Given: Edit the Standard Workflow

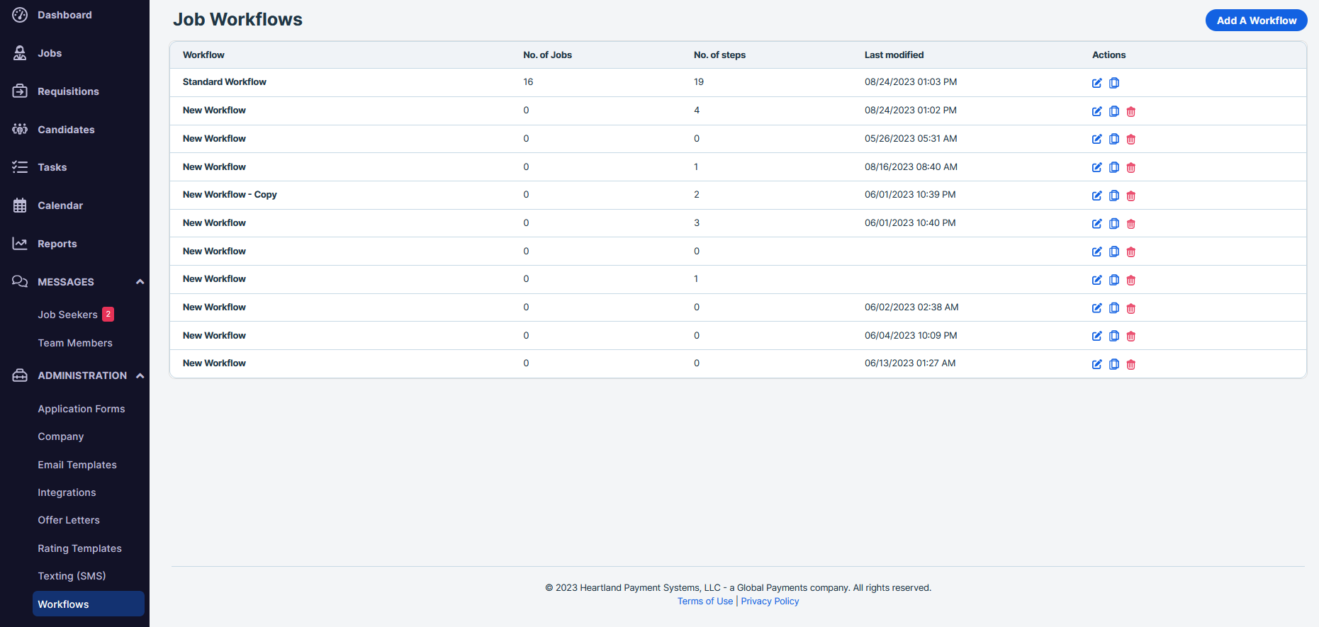Looking at the screenshot, I should point(1096,83).
